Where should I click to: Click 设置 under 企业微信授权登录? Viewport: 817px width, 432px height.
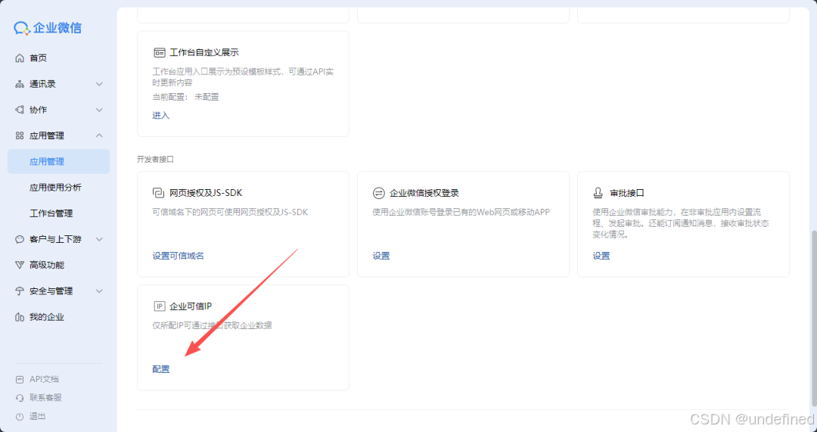[381, 256]
